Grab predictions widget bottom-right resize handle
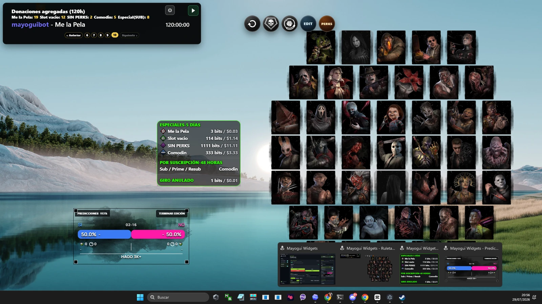This screenshot has width=542, height=304. pyautogui.click(x=187, y=262)
